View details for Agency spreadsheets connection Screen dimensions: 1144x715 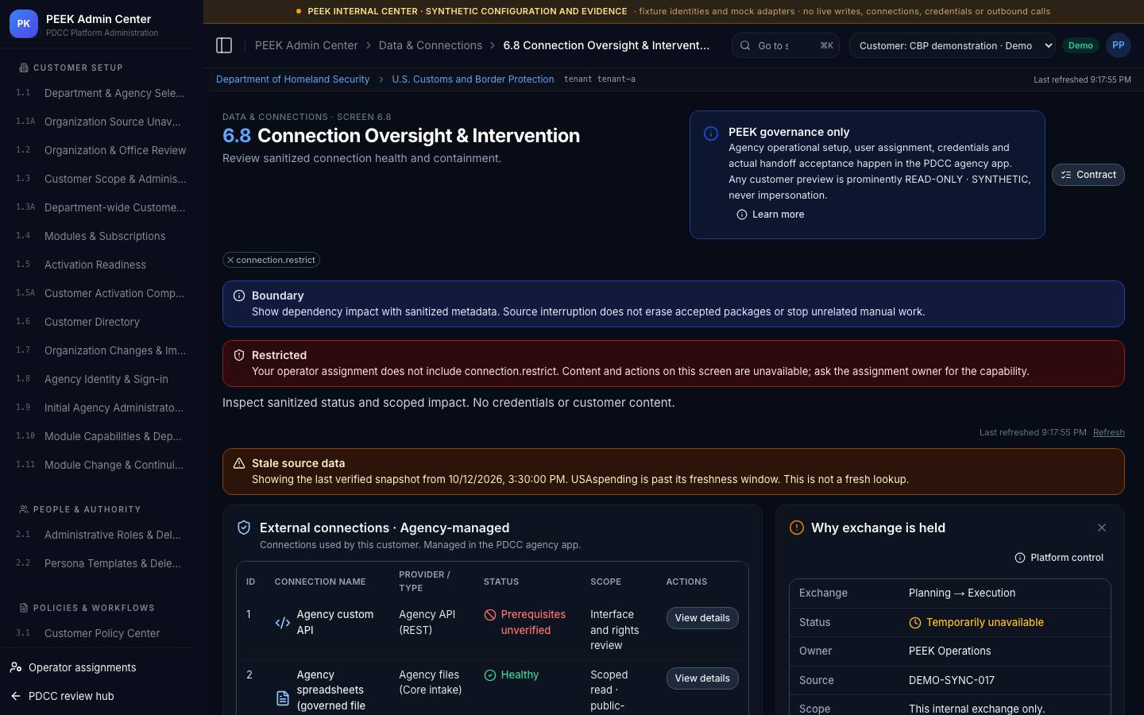702,678
